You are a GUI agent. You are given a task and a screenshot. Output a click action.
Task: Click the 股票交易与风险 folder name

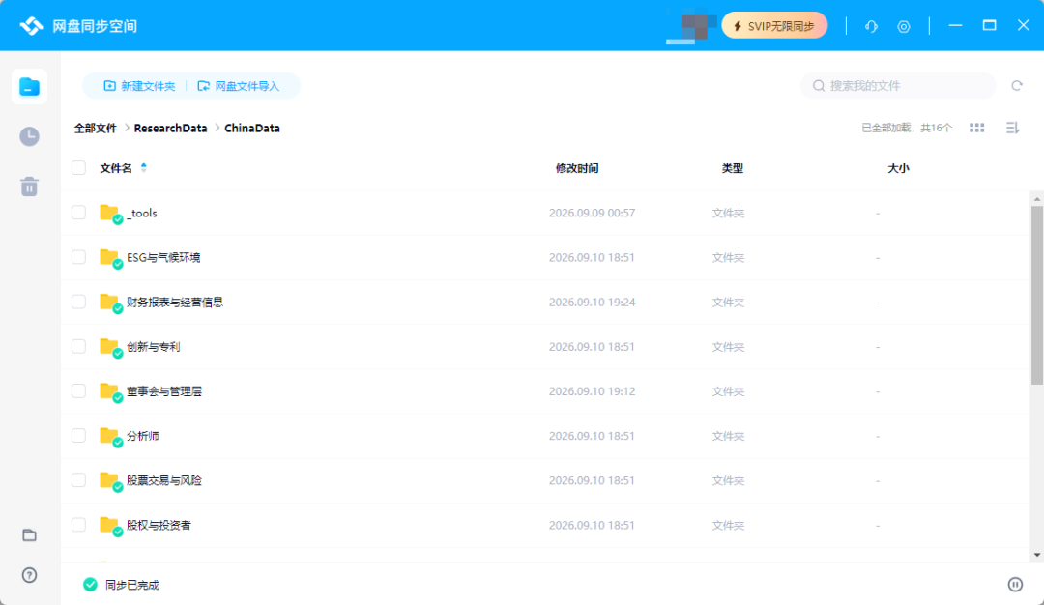point(164,480)
